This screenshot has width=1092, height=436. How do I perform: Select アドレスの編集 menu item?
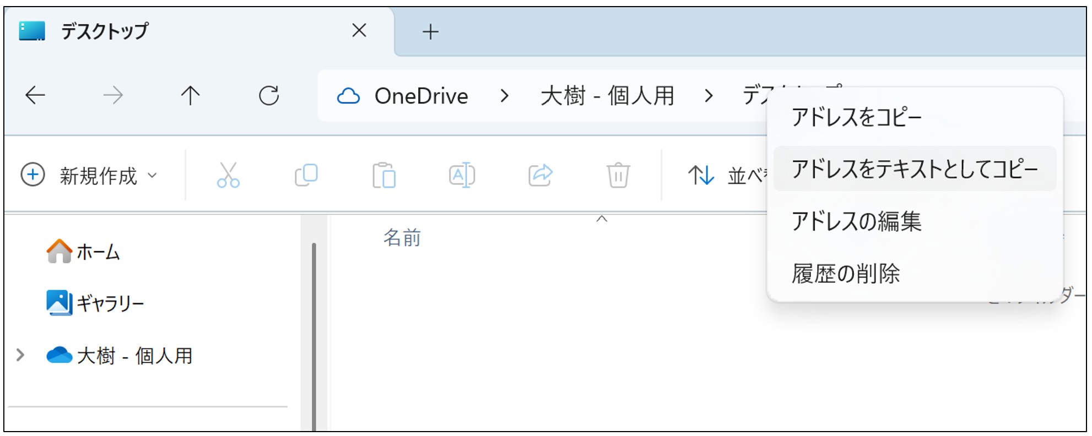pyautogui.click(x=856, y=221)
